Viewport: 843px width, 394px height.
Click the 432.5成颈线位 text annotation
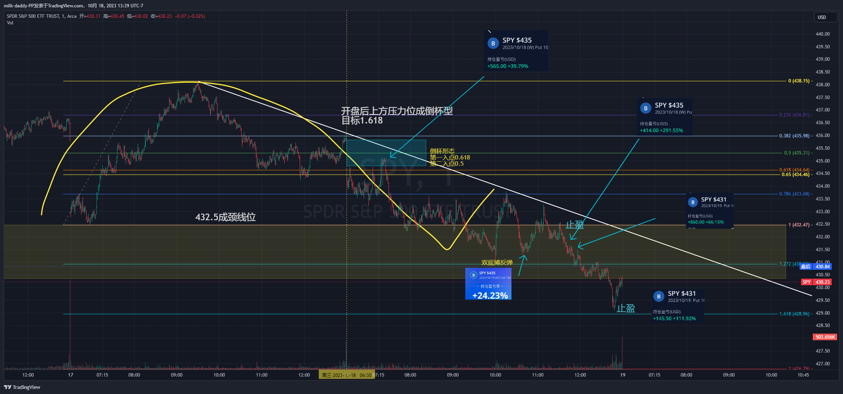225,217
